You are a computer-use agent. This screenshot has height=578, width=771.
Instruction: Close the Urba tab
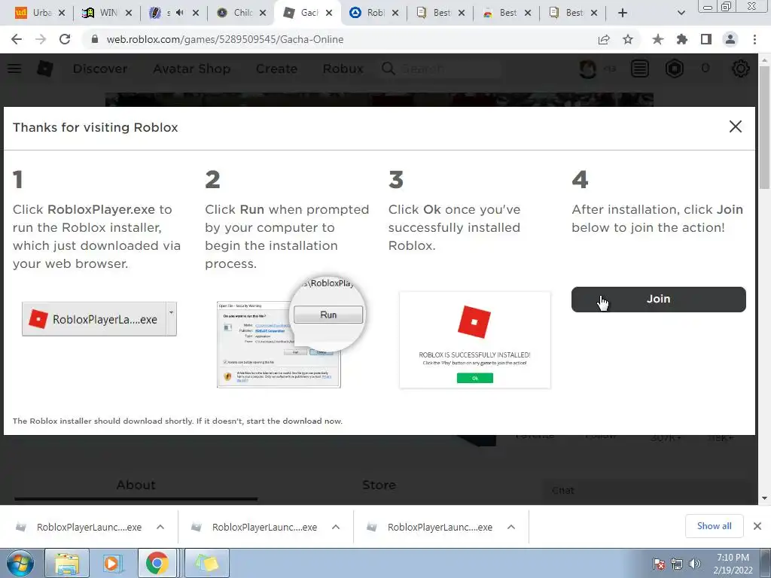(62, 13)
